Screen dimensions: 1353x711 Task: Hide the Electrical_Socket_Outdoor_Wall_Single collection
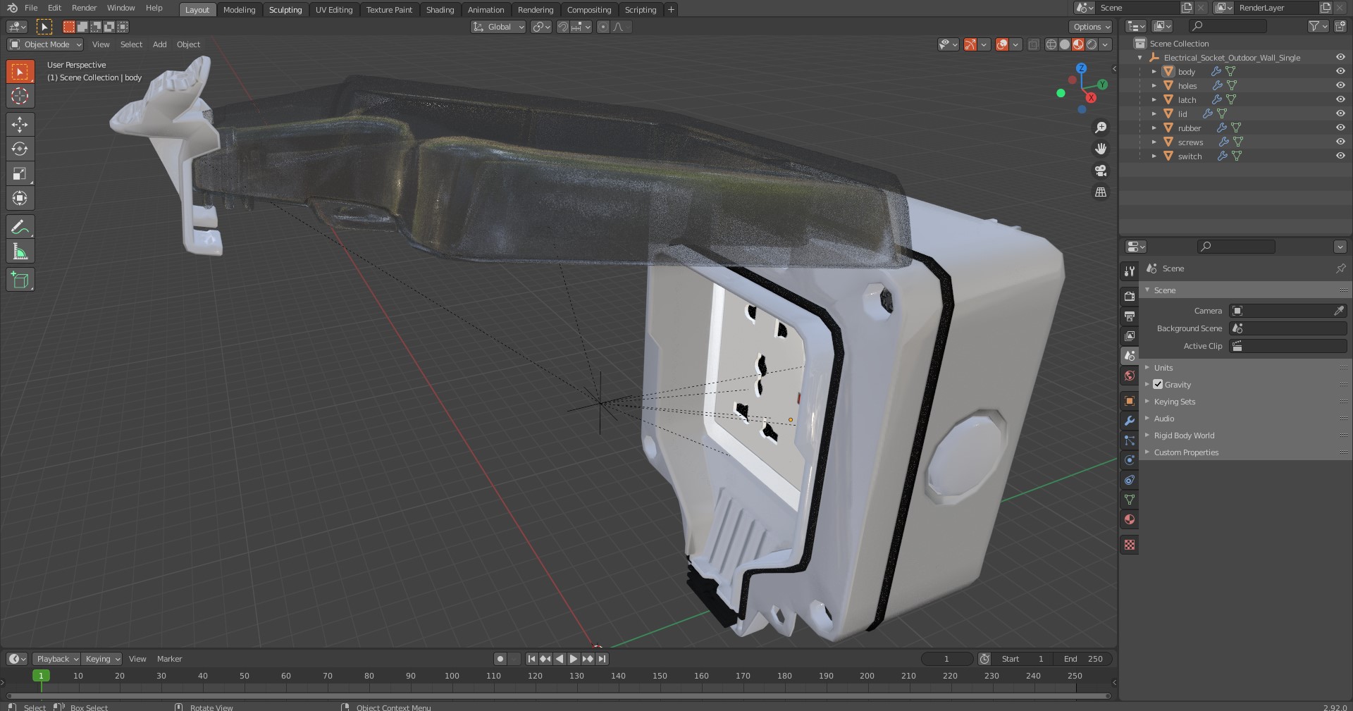(1340, 57)
